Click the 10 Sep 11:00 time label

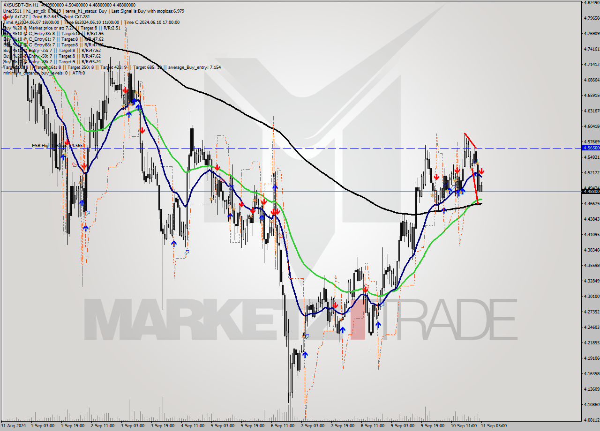click(464, 426)
